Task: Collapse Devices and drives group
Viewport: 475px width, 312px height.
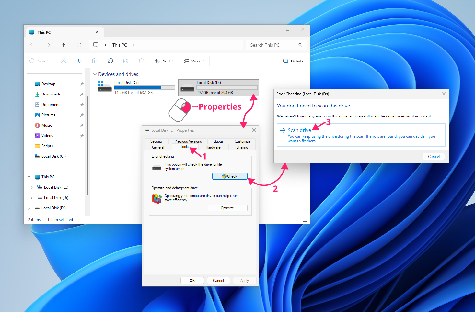Action: [95, 74]
